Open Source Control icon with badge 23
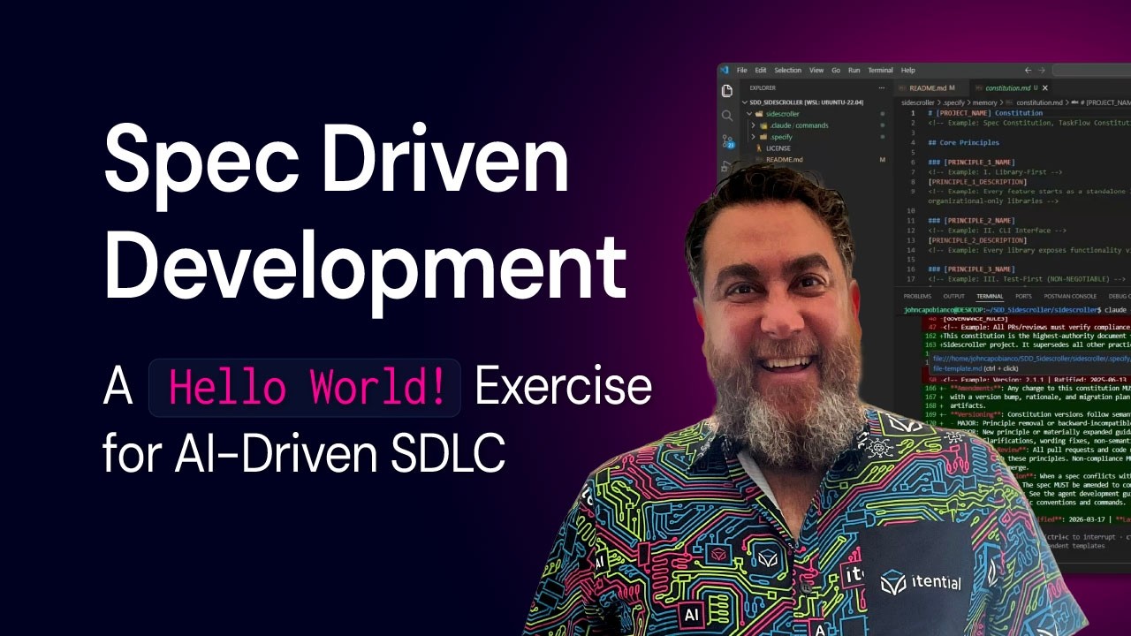1131x636 pixels. point(727,141)
